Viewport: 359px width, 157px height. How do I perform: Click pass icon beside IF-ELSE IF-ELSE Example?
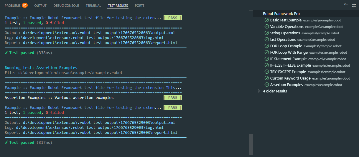point(266,65)
